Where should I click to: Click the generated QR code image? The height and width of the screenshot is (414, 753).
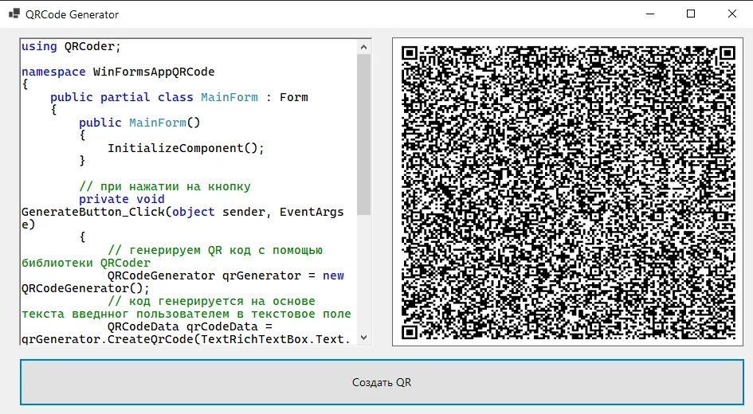point(567,192)
